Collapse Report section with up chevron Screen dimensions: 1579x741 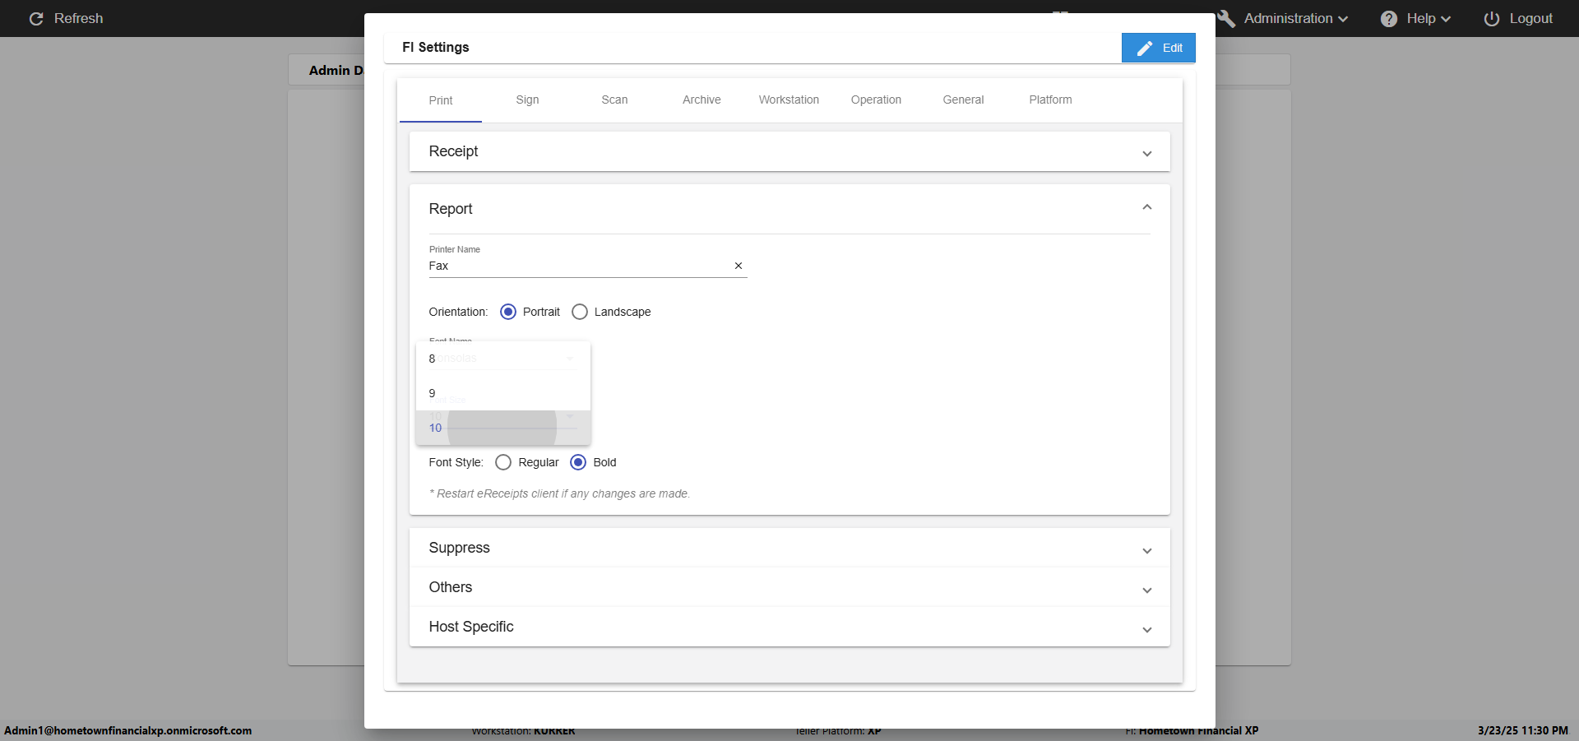coord(1147,207)
